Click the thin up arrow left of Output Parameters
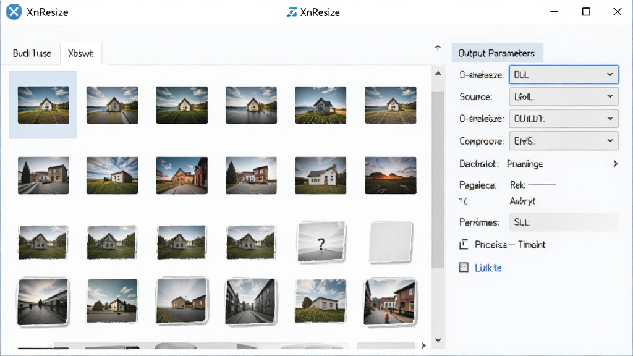Viewport: 633px width, 356px height. coord(438,48)
